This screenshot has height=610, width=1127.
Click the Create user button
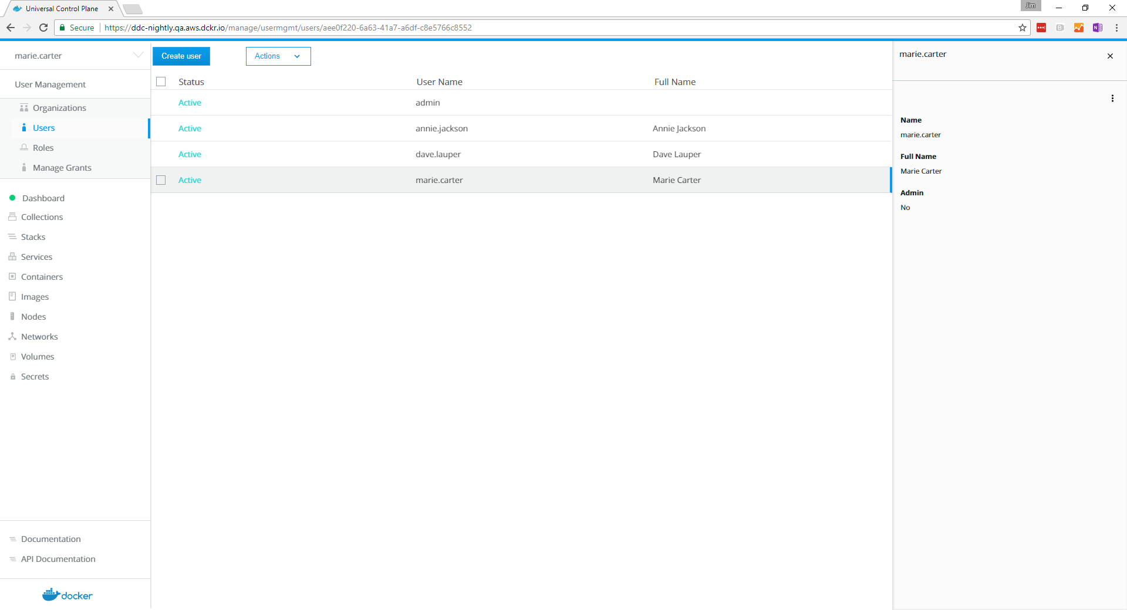pyautogui.click(x=181, y=56)
